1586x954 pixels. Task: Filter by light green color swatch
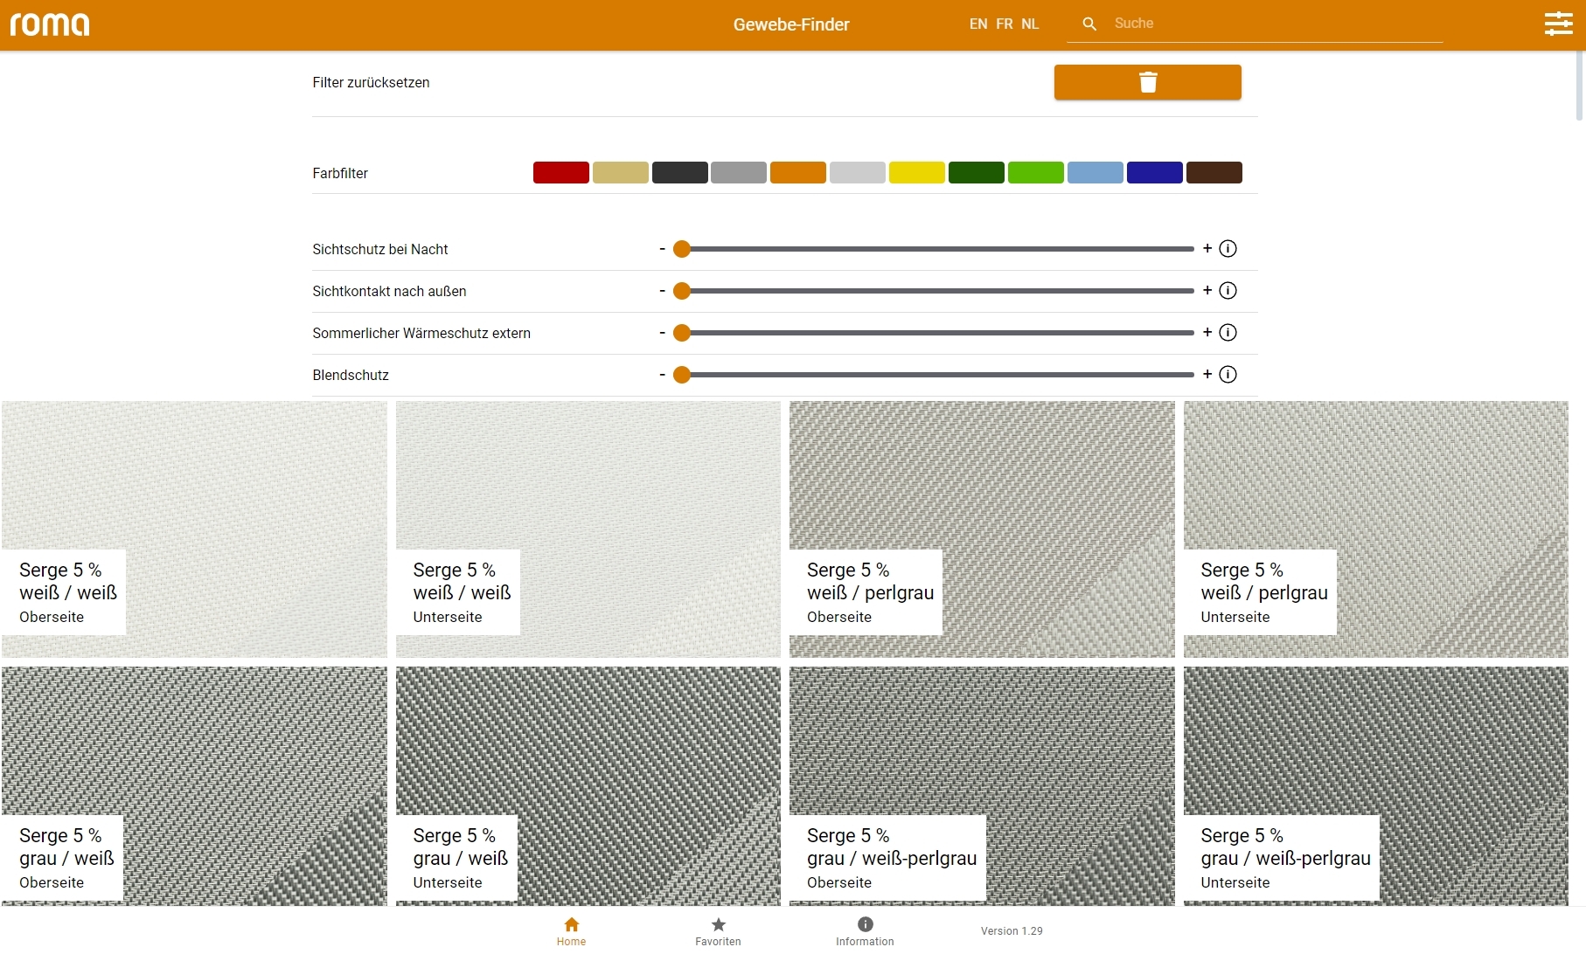point(1036,172)
